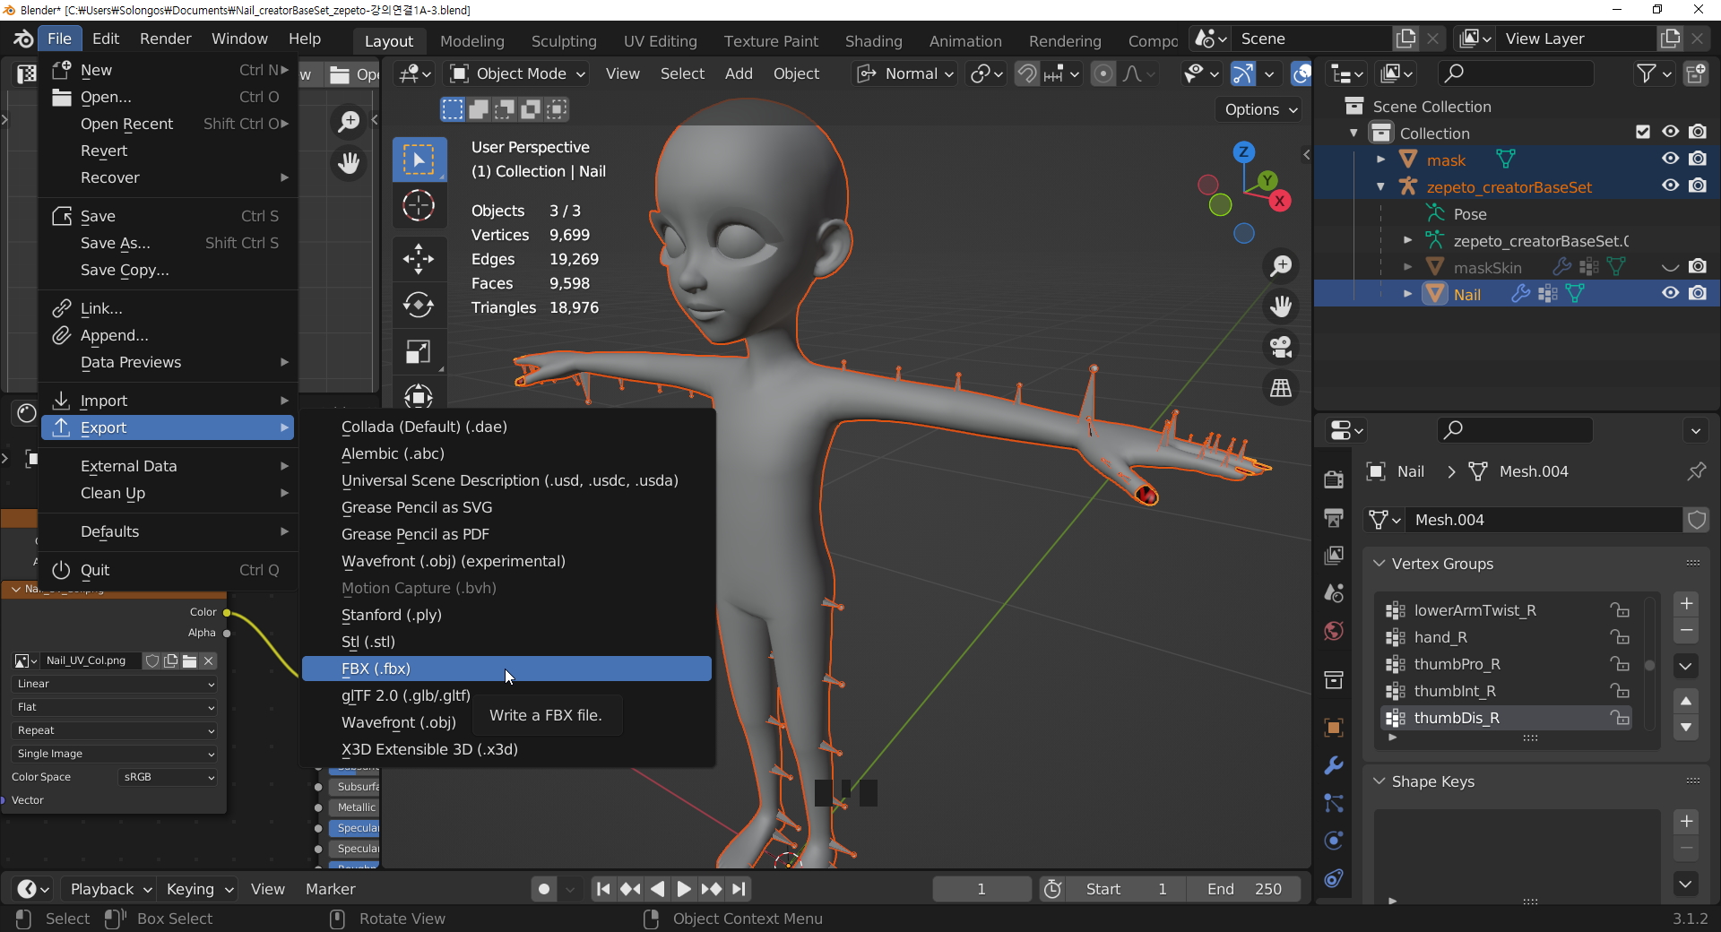Open the View menu in viewport header
The width and height of the screenshot is (1721, 932).
click(x=622, y=73)
